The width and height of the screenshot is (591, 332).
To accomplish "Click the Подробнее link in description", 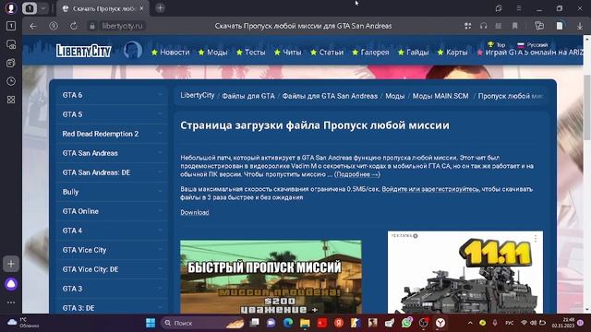I will coord(357,174).
